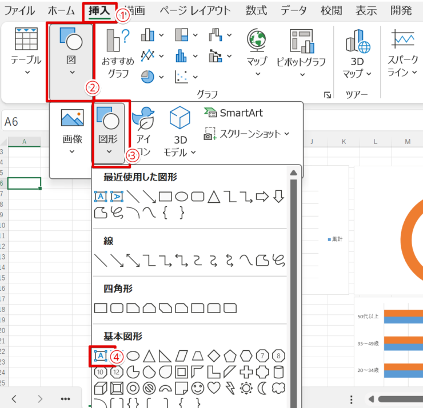The width and height of the screenshot is (423, 408).
Task: Open the スクリーンショット dropdown
Action: (246, 134)
